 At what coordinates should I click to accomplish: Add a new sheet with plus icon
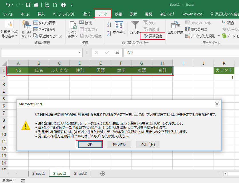point(103,173)
